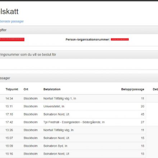Click the Ort column header
Image resolution: width=158 pixels, height=158 pixels.
point(26,89)
